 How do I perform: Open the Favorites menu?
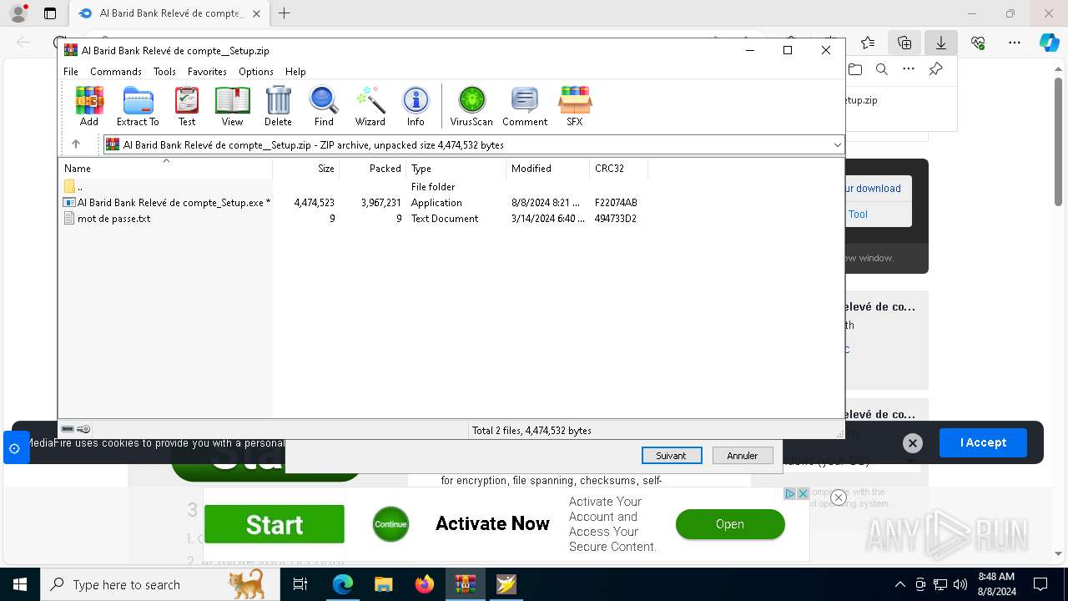207,72
